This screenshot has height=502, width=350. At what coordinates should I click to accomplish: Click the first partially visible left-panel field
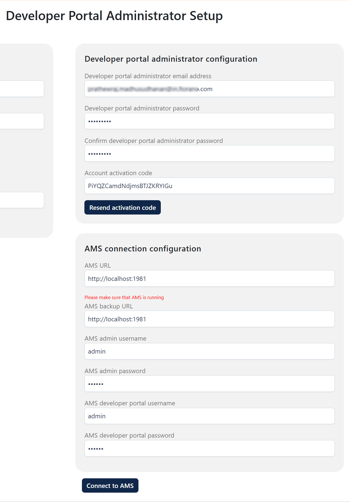[22, 89]
